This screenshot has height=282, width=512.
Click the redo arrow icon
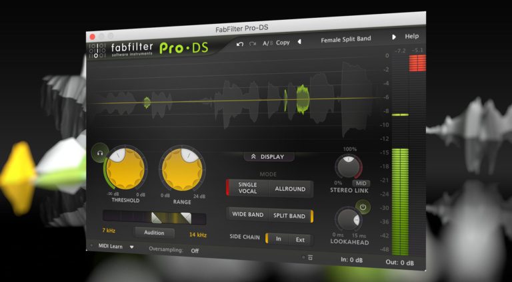253,44
